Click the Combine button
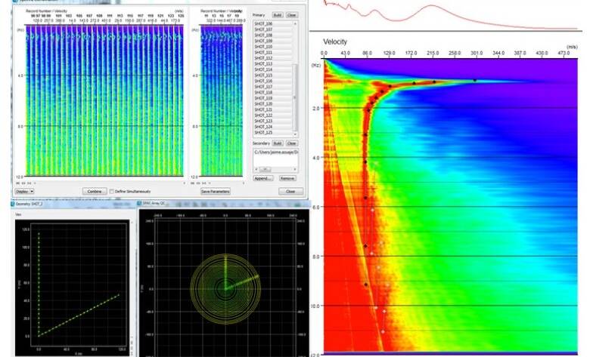The width and height of the screenshot is (590, 357). point(95,192)
